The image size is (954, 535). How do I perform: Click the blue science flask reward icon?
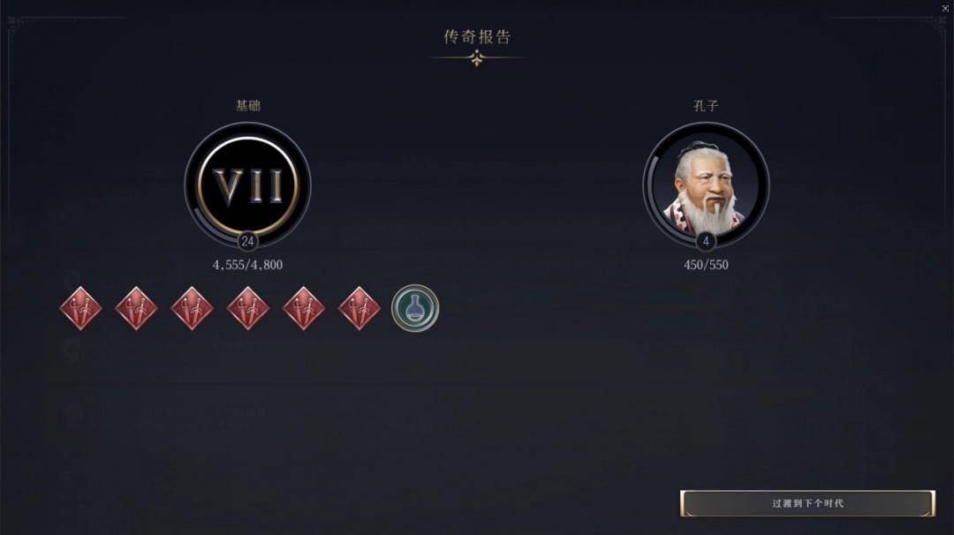coord(415,308)
